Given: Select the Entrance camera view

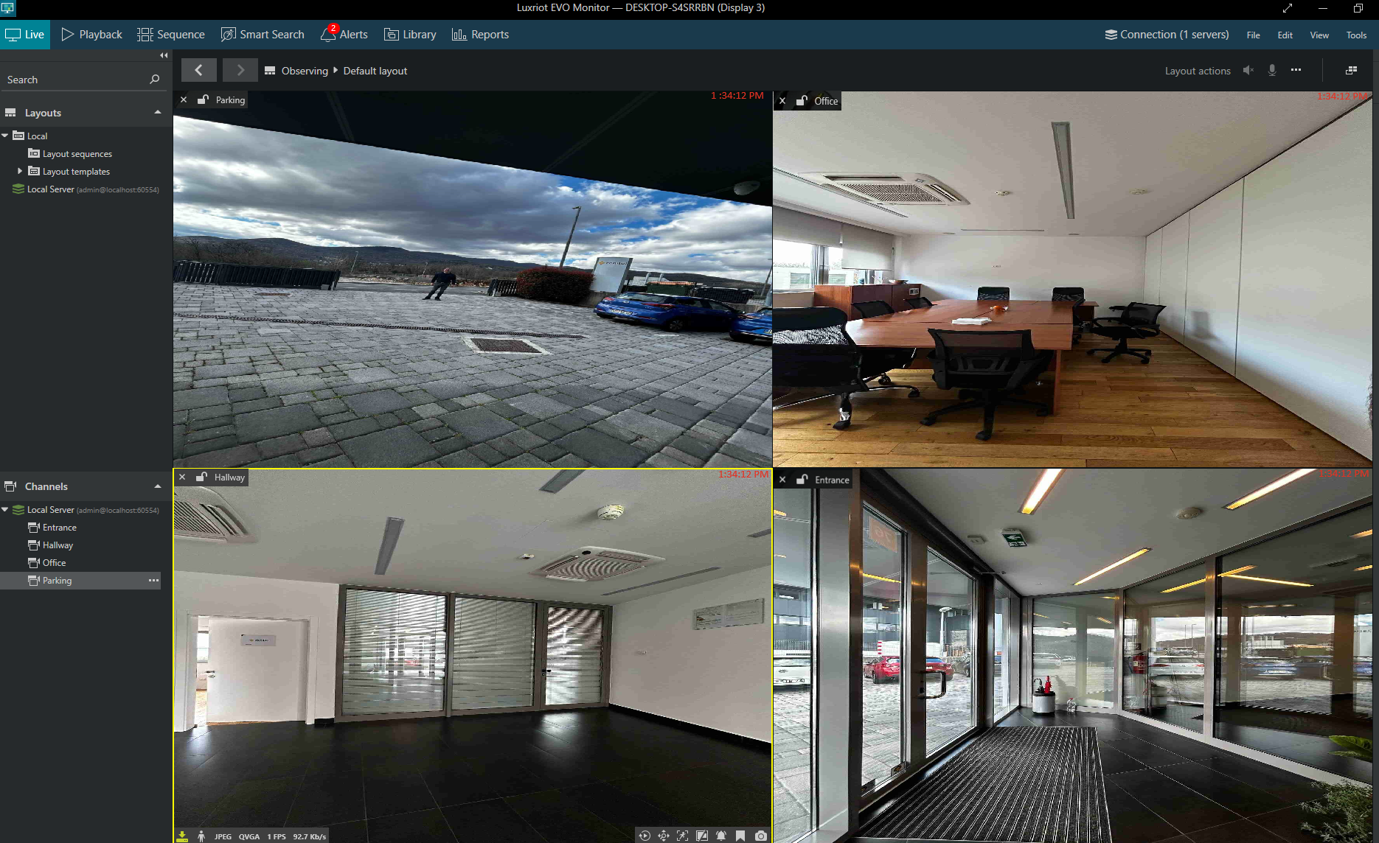Looking at the screenshot, I should coord(1072,656).
